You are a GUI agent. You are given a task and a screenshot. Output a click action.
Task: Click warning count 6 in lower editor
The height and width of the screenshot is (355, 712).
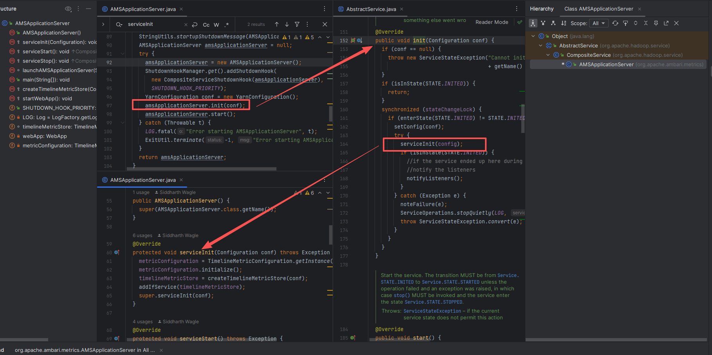point(310,193)
